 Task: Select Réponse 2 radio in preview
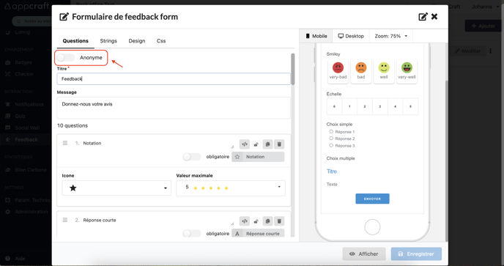pyautogui.click(x=331, y=138)
